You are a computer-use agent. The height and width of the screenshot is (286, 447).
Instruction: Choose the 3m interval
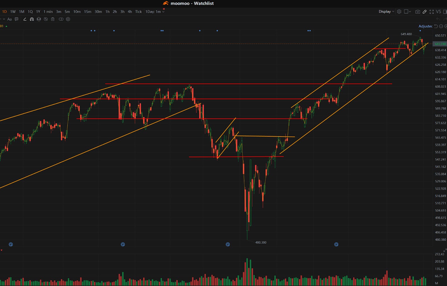coord(59,11)
